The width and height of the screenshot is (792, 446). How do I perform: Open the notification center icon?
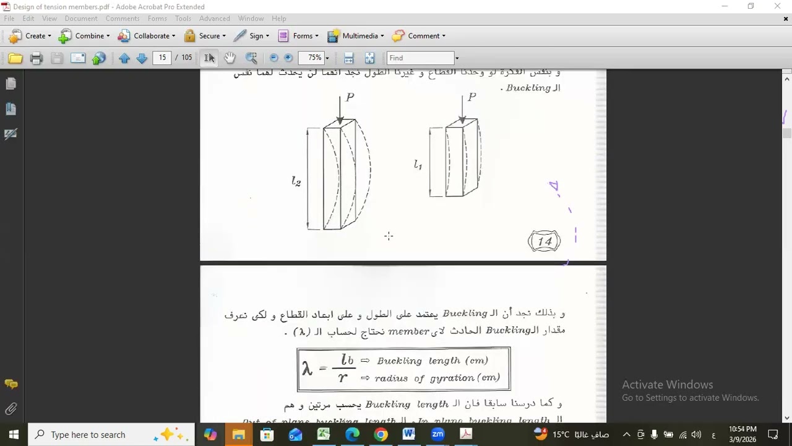tap(773, 434)
